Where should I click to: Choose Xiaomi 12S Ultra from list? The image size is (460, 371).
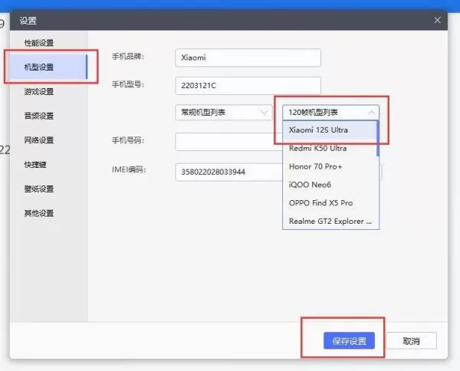(x=330, y=130)
